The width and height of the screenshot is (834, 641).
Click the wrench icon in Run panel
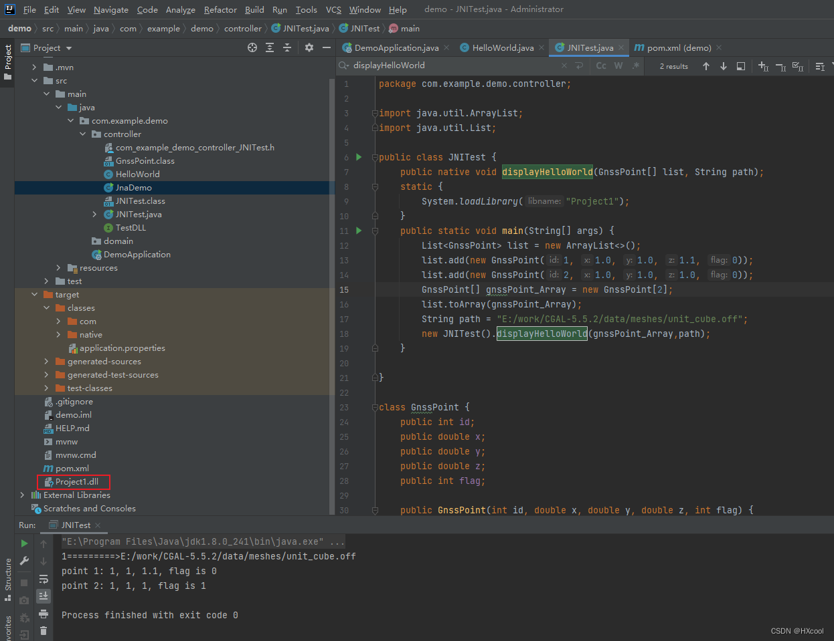click(x=25, y=561)
